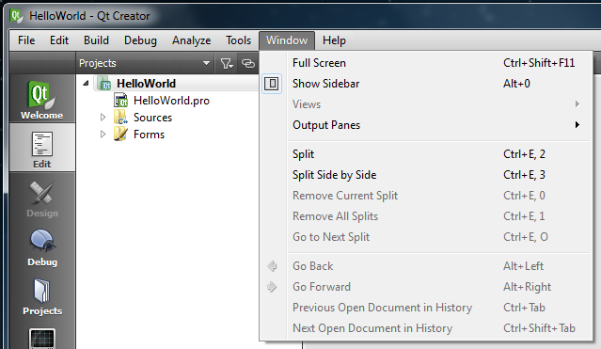The image size is (601, 349).
Task: Open the Tools menu
Action: (238, 40)
